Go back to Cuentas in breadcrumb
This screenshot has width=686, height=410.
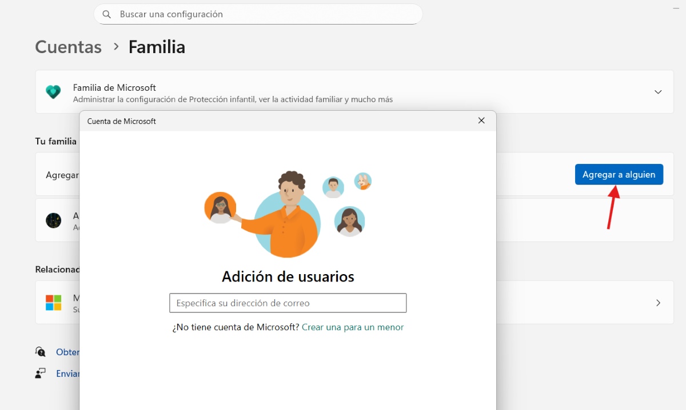point(68,47)
